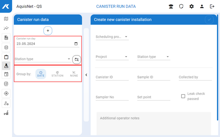Image resolution: width=220 pixels, height=137 pixels.
Task: Open the user profile icon
Action: click(202, 7)
